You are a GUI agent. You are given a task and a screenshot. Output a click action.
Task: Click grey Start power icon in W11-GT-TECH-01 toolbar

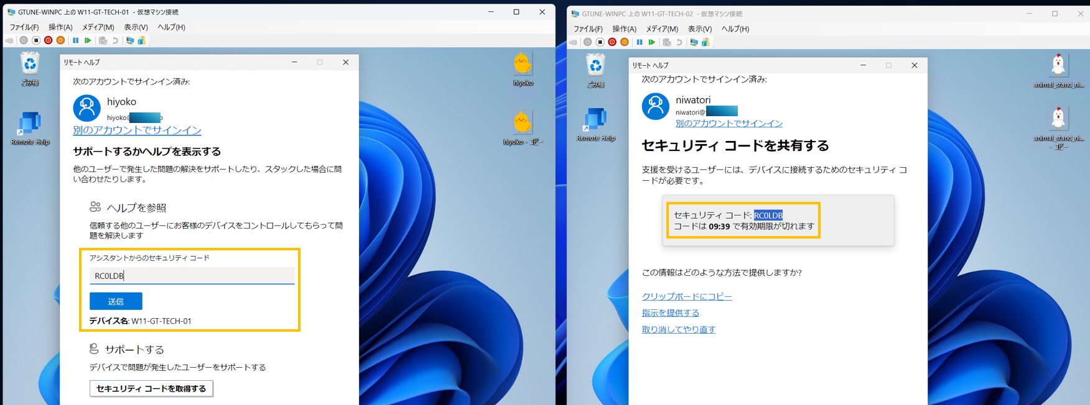(x=24, y=40)
